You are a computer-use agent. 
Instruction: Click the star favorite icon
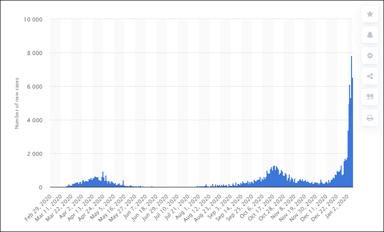click(x=370, y=14)
